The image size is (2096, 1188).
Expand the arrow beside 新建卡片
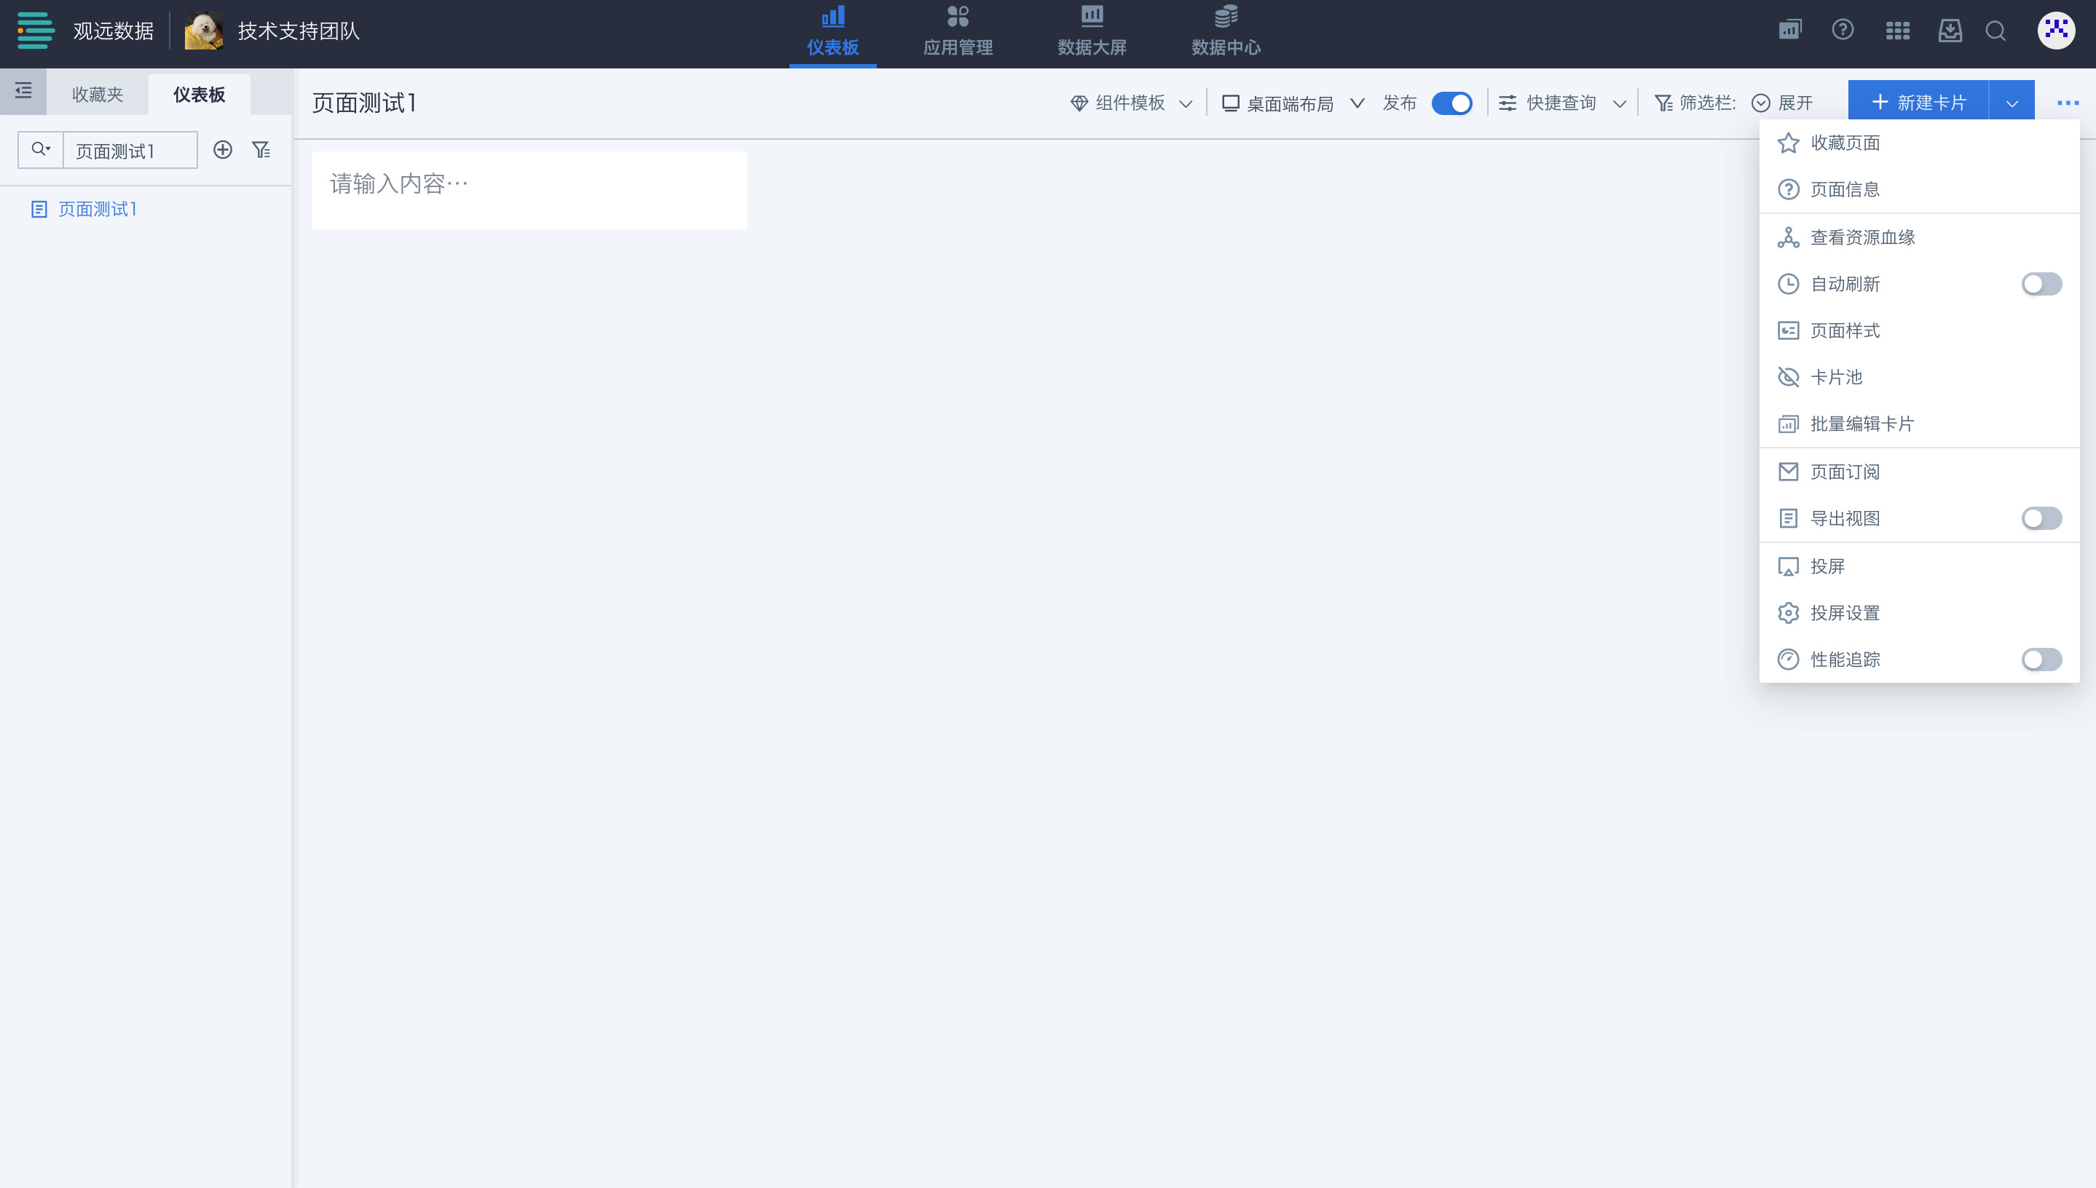coord(2011,103)
